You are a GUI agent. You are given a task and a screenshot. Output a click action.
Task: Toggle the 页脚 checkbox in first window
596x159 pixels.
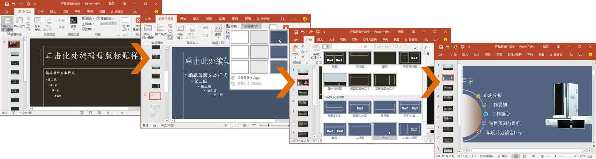[x=57, y=27]
